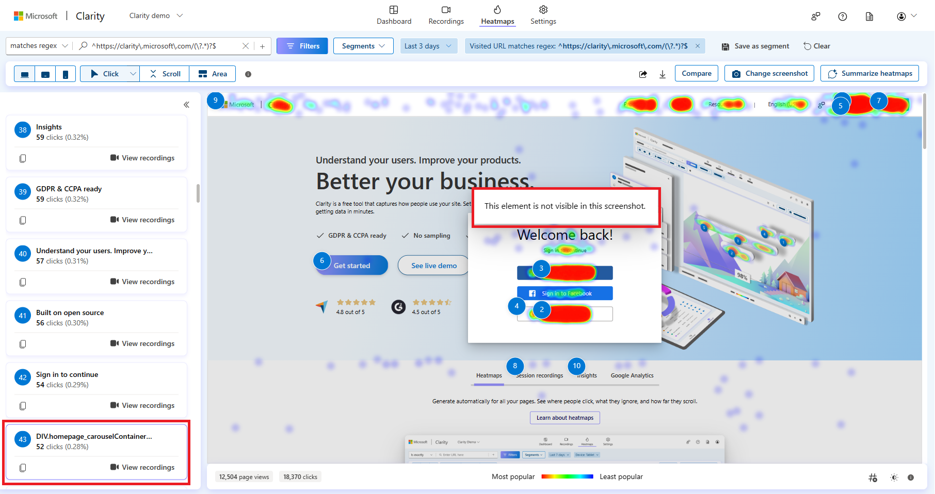
Task: Select heatmap marker number 6 on Get started
Action: pyautogui.click(x=322, y=261)
